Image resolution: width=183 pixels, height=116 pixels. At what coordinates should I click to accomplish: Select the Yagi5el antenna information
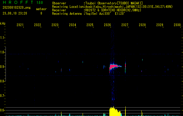105,13
